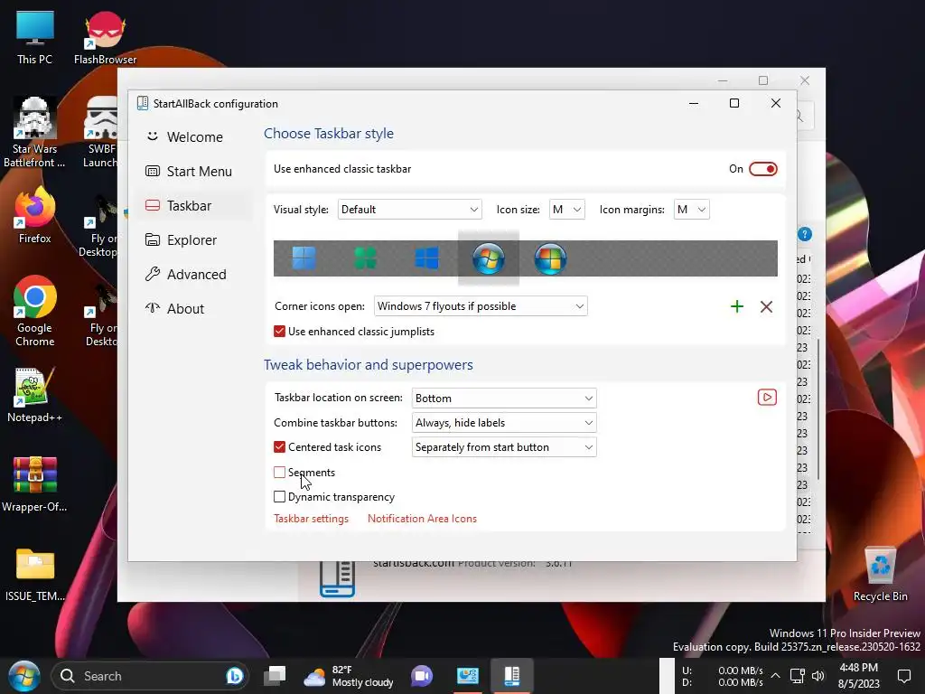Select the Windows 10 blue logo style
This screenshot has width=925, height=694.
pos(426,258)
